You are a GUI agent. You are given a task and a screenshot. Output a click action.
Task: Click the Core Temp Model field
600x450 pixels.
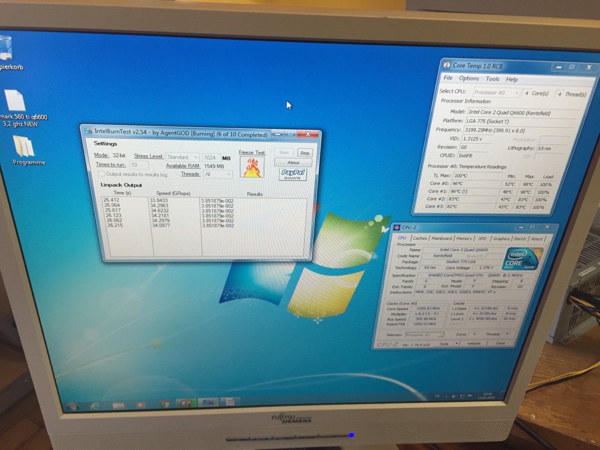pyautogui.click(x=521, y=113)
